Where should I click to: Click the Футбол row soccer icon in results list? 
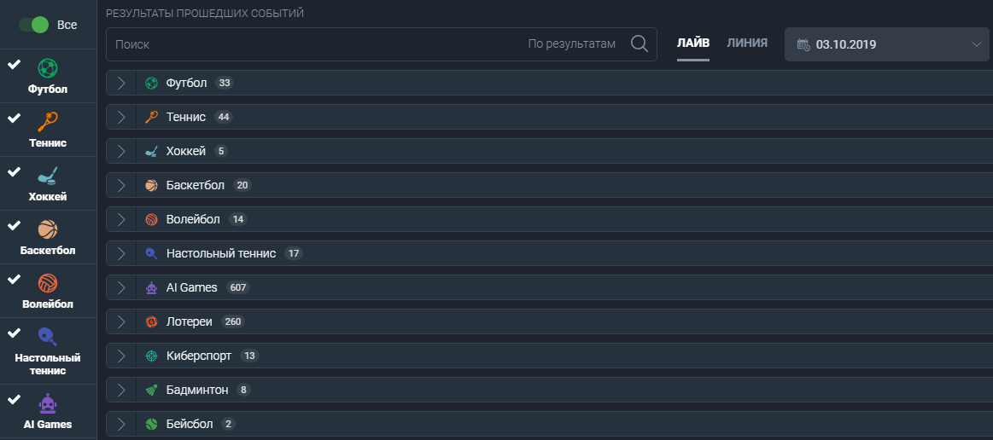point(151,83)
